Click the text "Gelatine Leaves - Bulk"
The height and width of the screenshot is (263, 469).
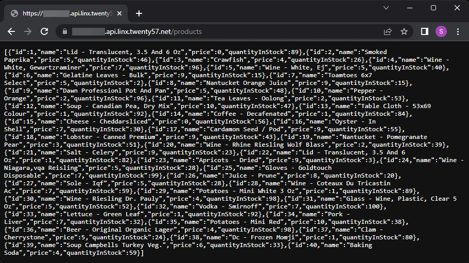click(x=103, y=75)
